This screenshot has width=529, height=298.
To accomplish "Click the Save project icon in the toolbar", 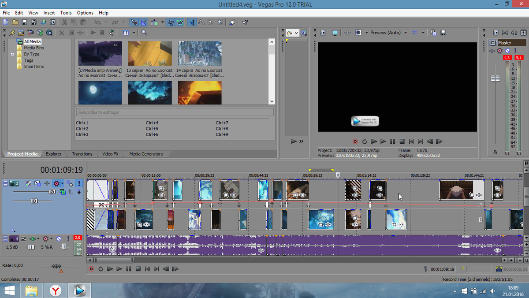I will click(x=24, y=22).
